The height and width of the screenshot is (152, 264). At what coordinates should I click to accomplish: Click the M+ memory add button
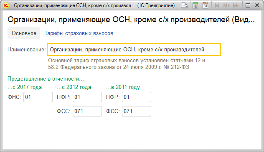[x=227, y=5]
